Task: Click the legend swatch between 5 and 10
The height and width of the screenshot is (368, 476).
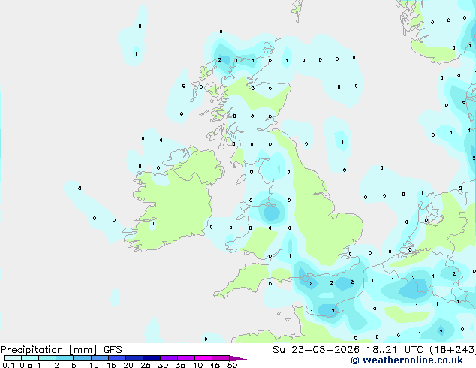Action: [x=82, y=358]
